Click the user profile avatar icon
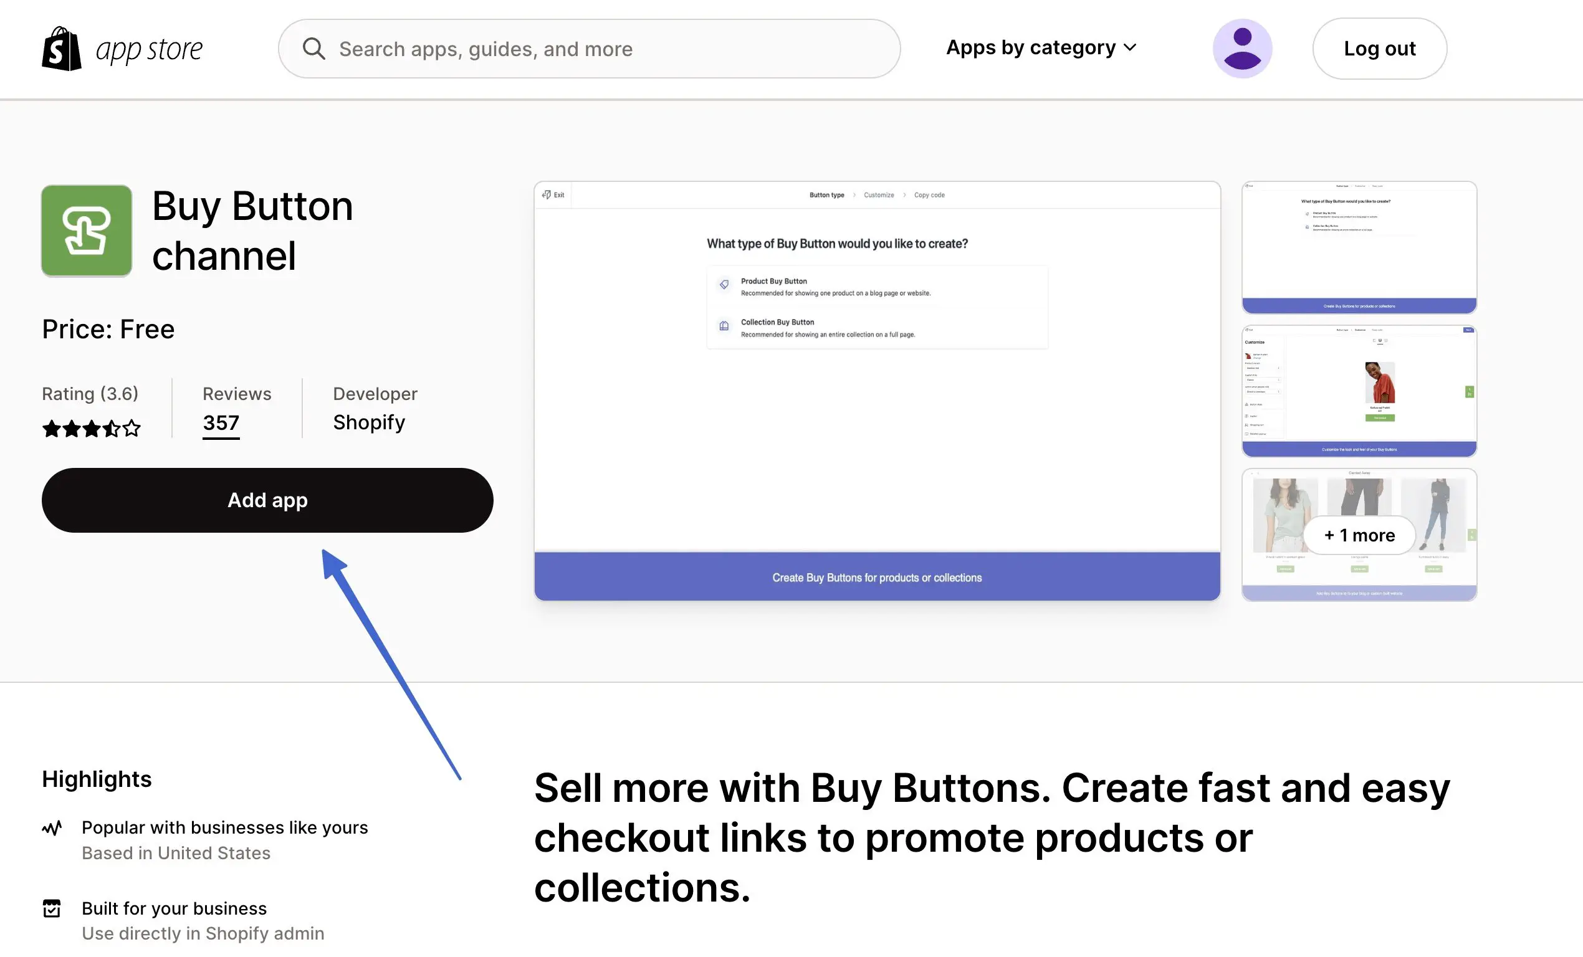Screen dimensions: 1583x957 [1241, 47]
